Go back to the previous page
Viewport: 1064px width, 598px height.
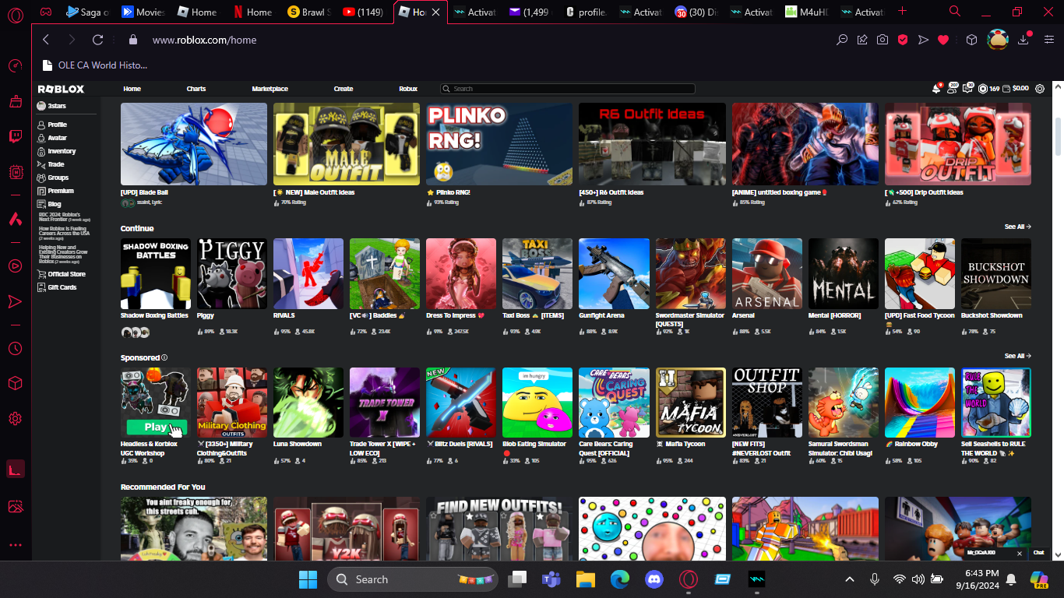[x=46, y=40]
